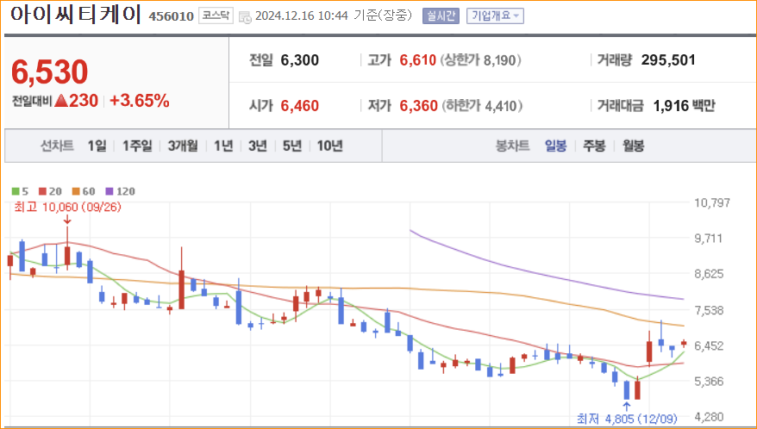Click the red 20-day moving average swatch

[42, 191]
